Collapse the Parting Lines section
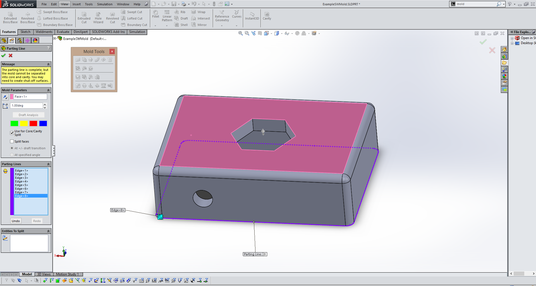This screenshot has width=536, height=286. 48,164
